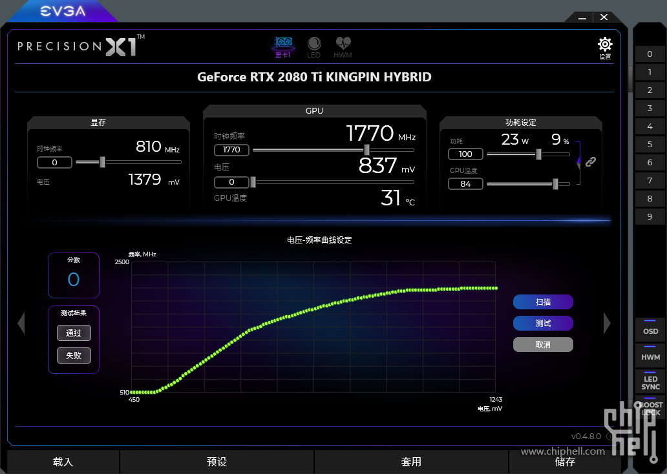Go to next panel with right arrow
This screenshot has width=667, height=474.
point(607,323)
